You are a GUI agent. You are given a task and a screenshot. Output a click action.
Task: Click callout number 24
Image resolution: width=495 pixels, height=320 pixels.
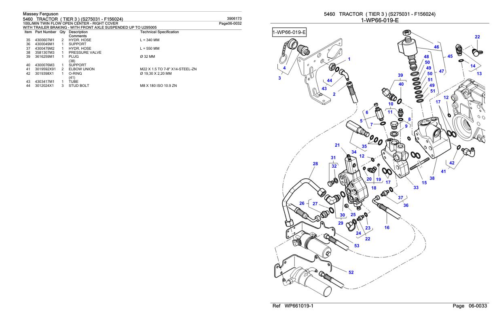click(358, 233)
